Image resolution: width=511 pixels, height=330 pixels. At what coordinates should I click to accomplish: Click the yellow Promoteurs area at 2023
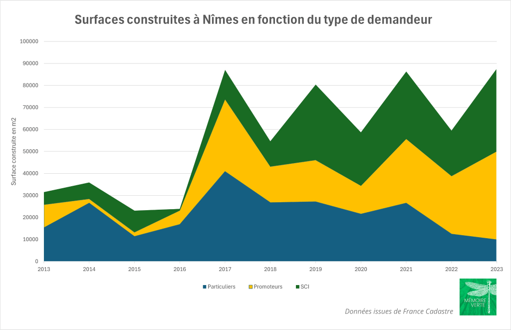tap(492, 200)
